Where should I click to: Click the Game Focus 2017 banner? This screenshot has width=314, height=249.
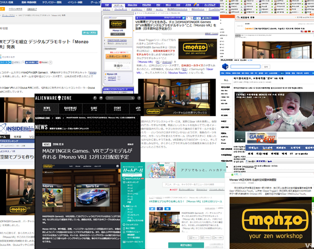point(262,138)
